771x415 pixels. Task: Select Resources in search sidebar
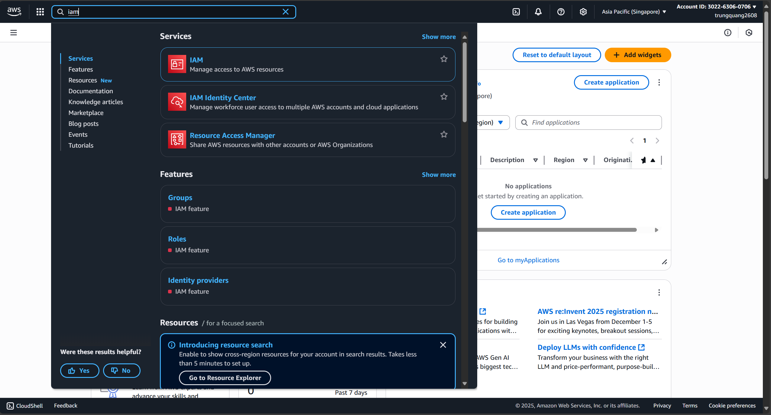(83, 80)
